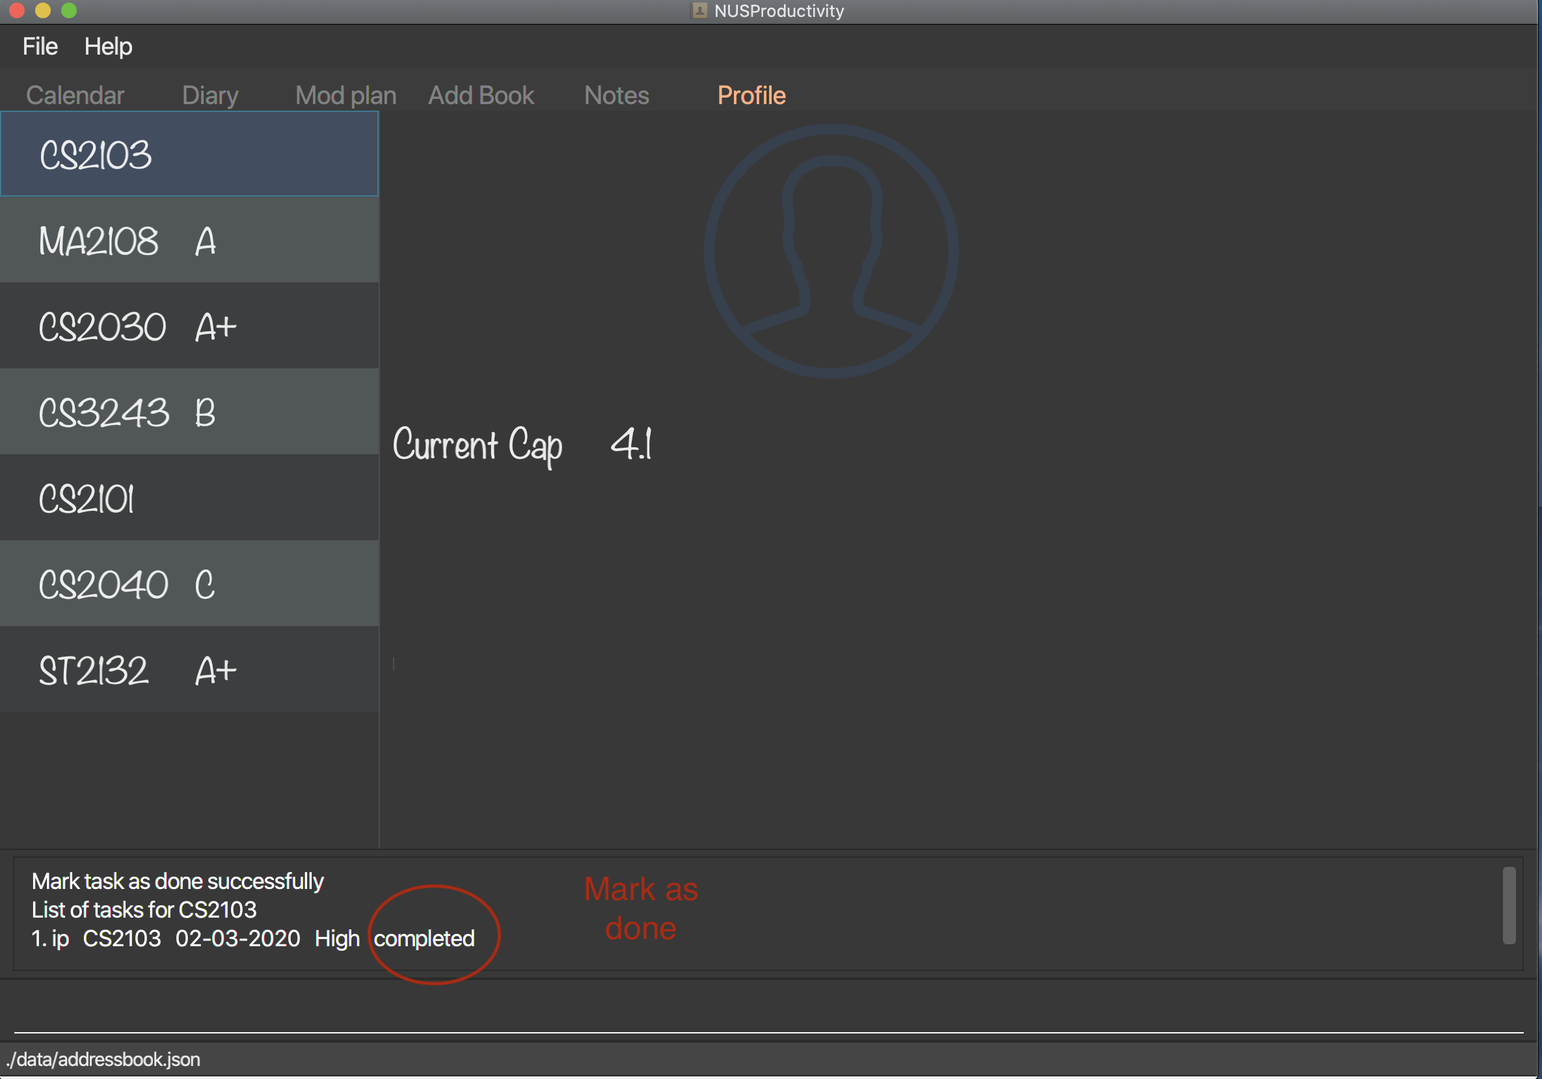Click the result display scrollbar
The width and height of the screenshot is (1542, 1079).
tap(1509, 905)
